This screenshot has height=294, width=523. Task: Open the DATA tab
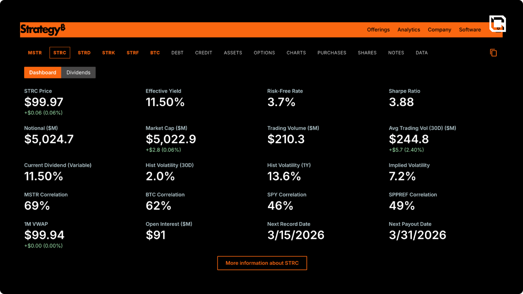(422, 53)
